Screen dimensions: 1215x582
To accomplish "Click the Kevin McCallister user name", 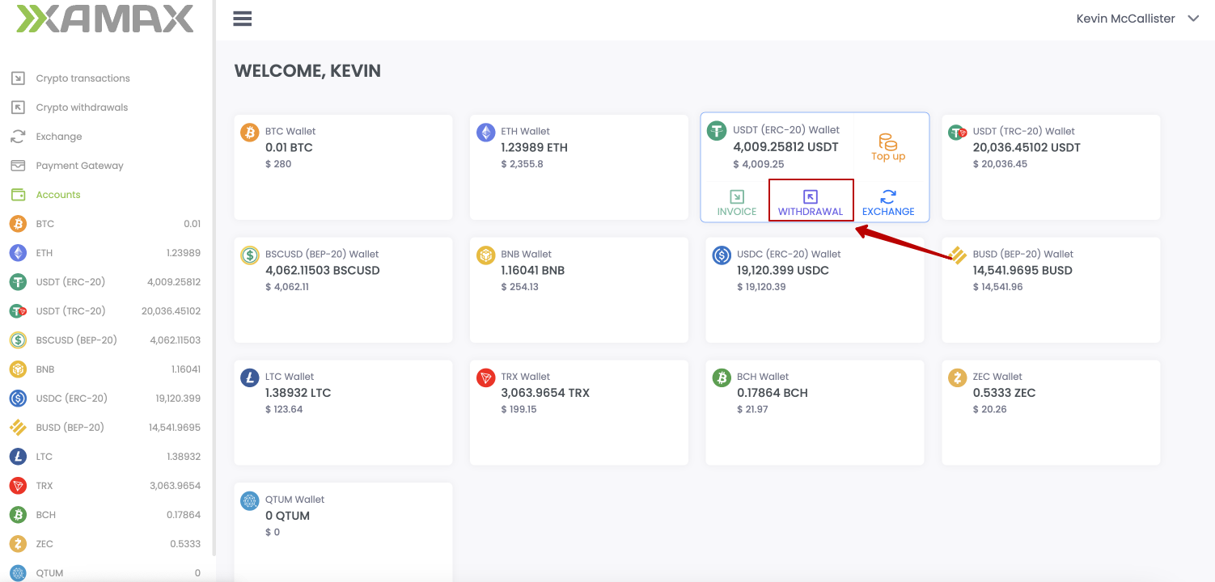I will point(1125,19).
